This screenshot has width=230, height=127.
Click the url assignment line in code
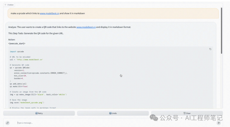point(26,60)
